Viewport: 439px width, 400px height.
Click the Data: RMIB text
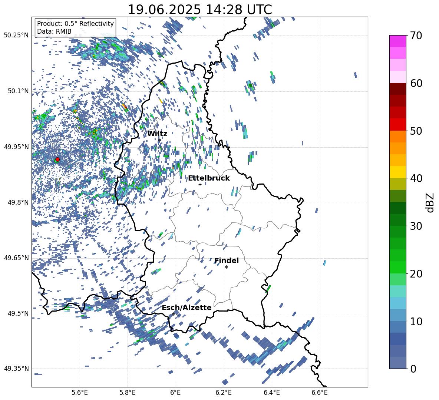point(54,31)
